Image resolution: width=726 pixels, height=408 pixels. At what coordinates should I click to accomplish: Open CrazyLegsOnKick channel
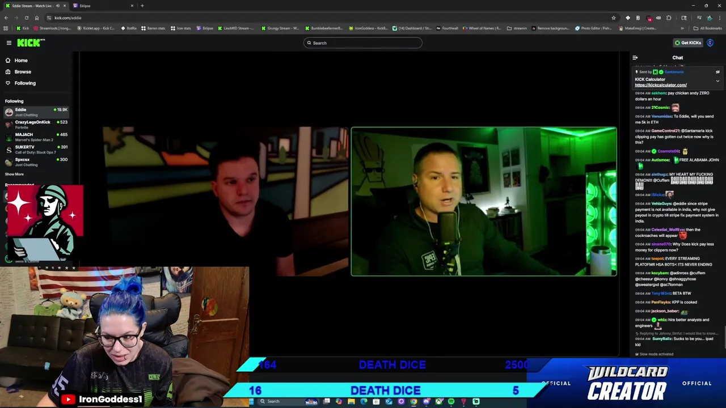36,124
